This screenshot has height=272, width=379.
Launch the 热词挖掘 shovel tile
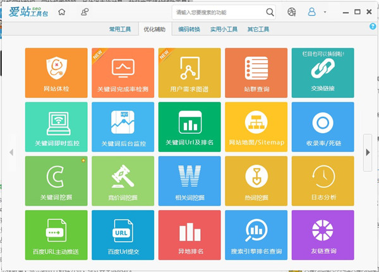tap(256, 181)
